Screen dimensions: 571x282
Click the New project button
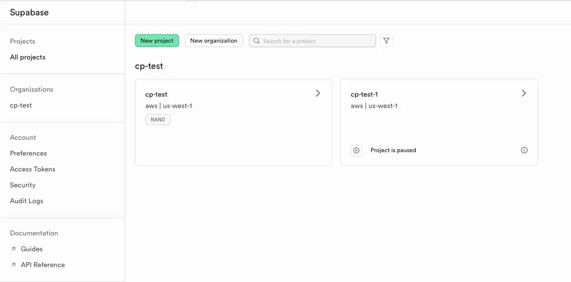(157, 41)
